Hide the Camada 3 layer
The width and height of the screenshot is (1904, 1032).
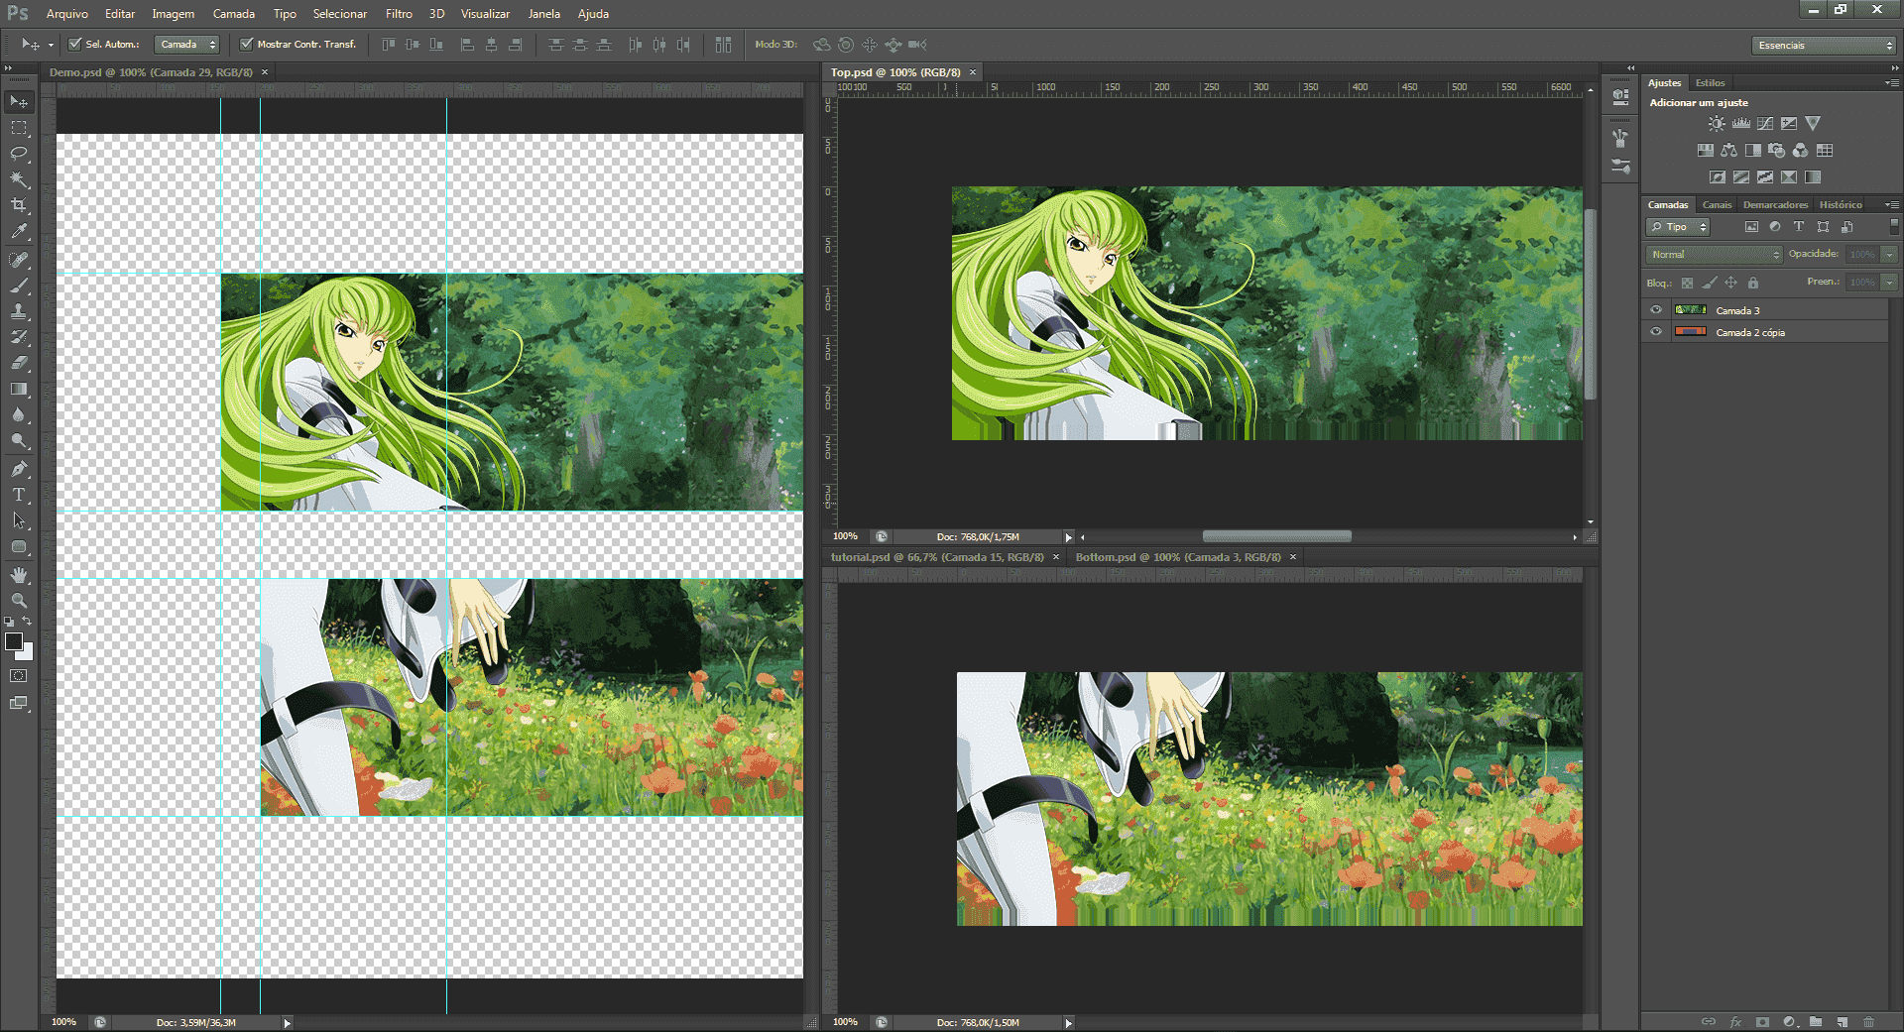[x=1655, y=310]
